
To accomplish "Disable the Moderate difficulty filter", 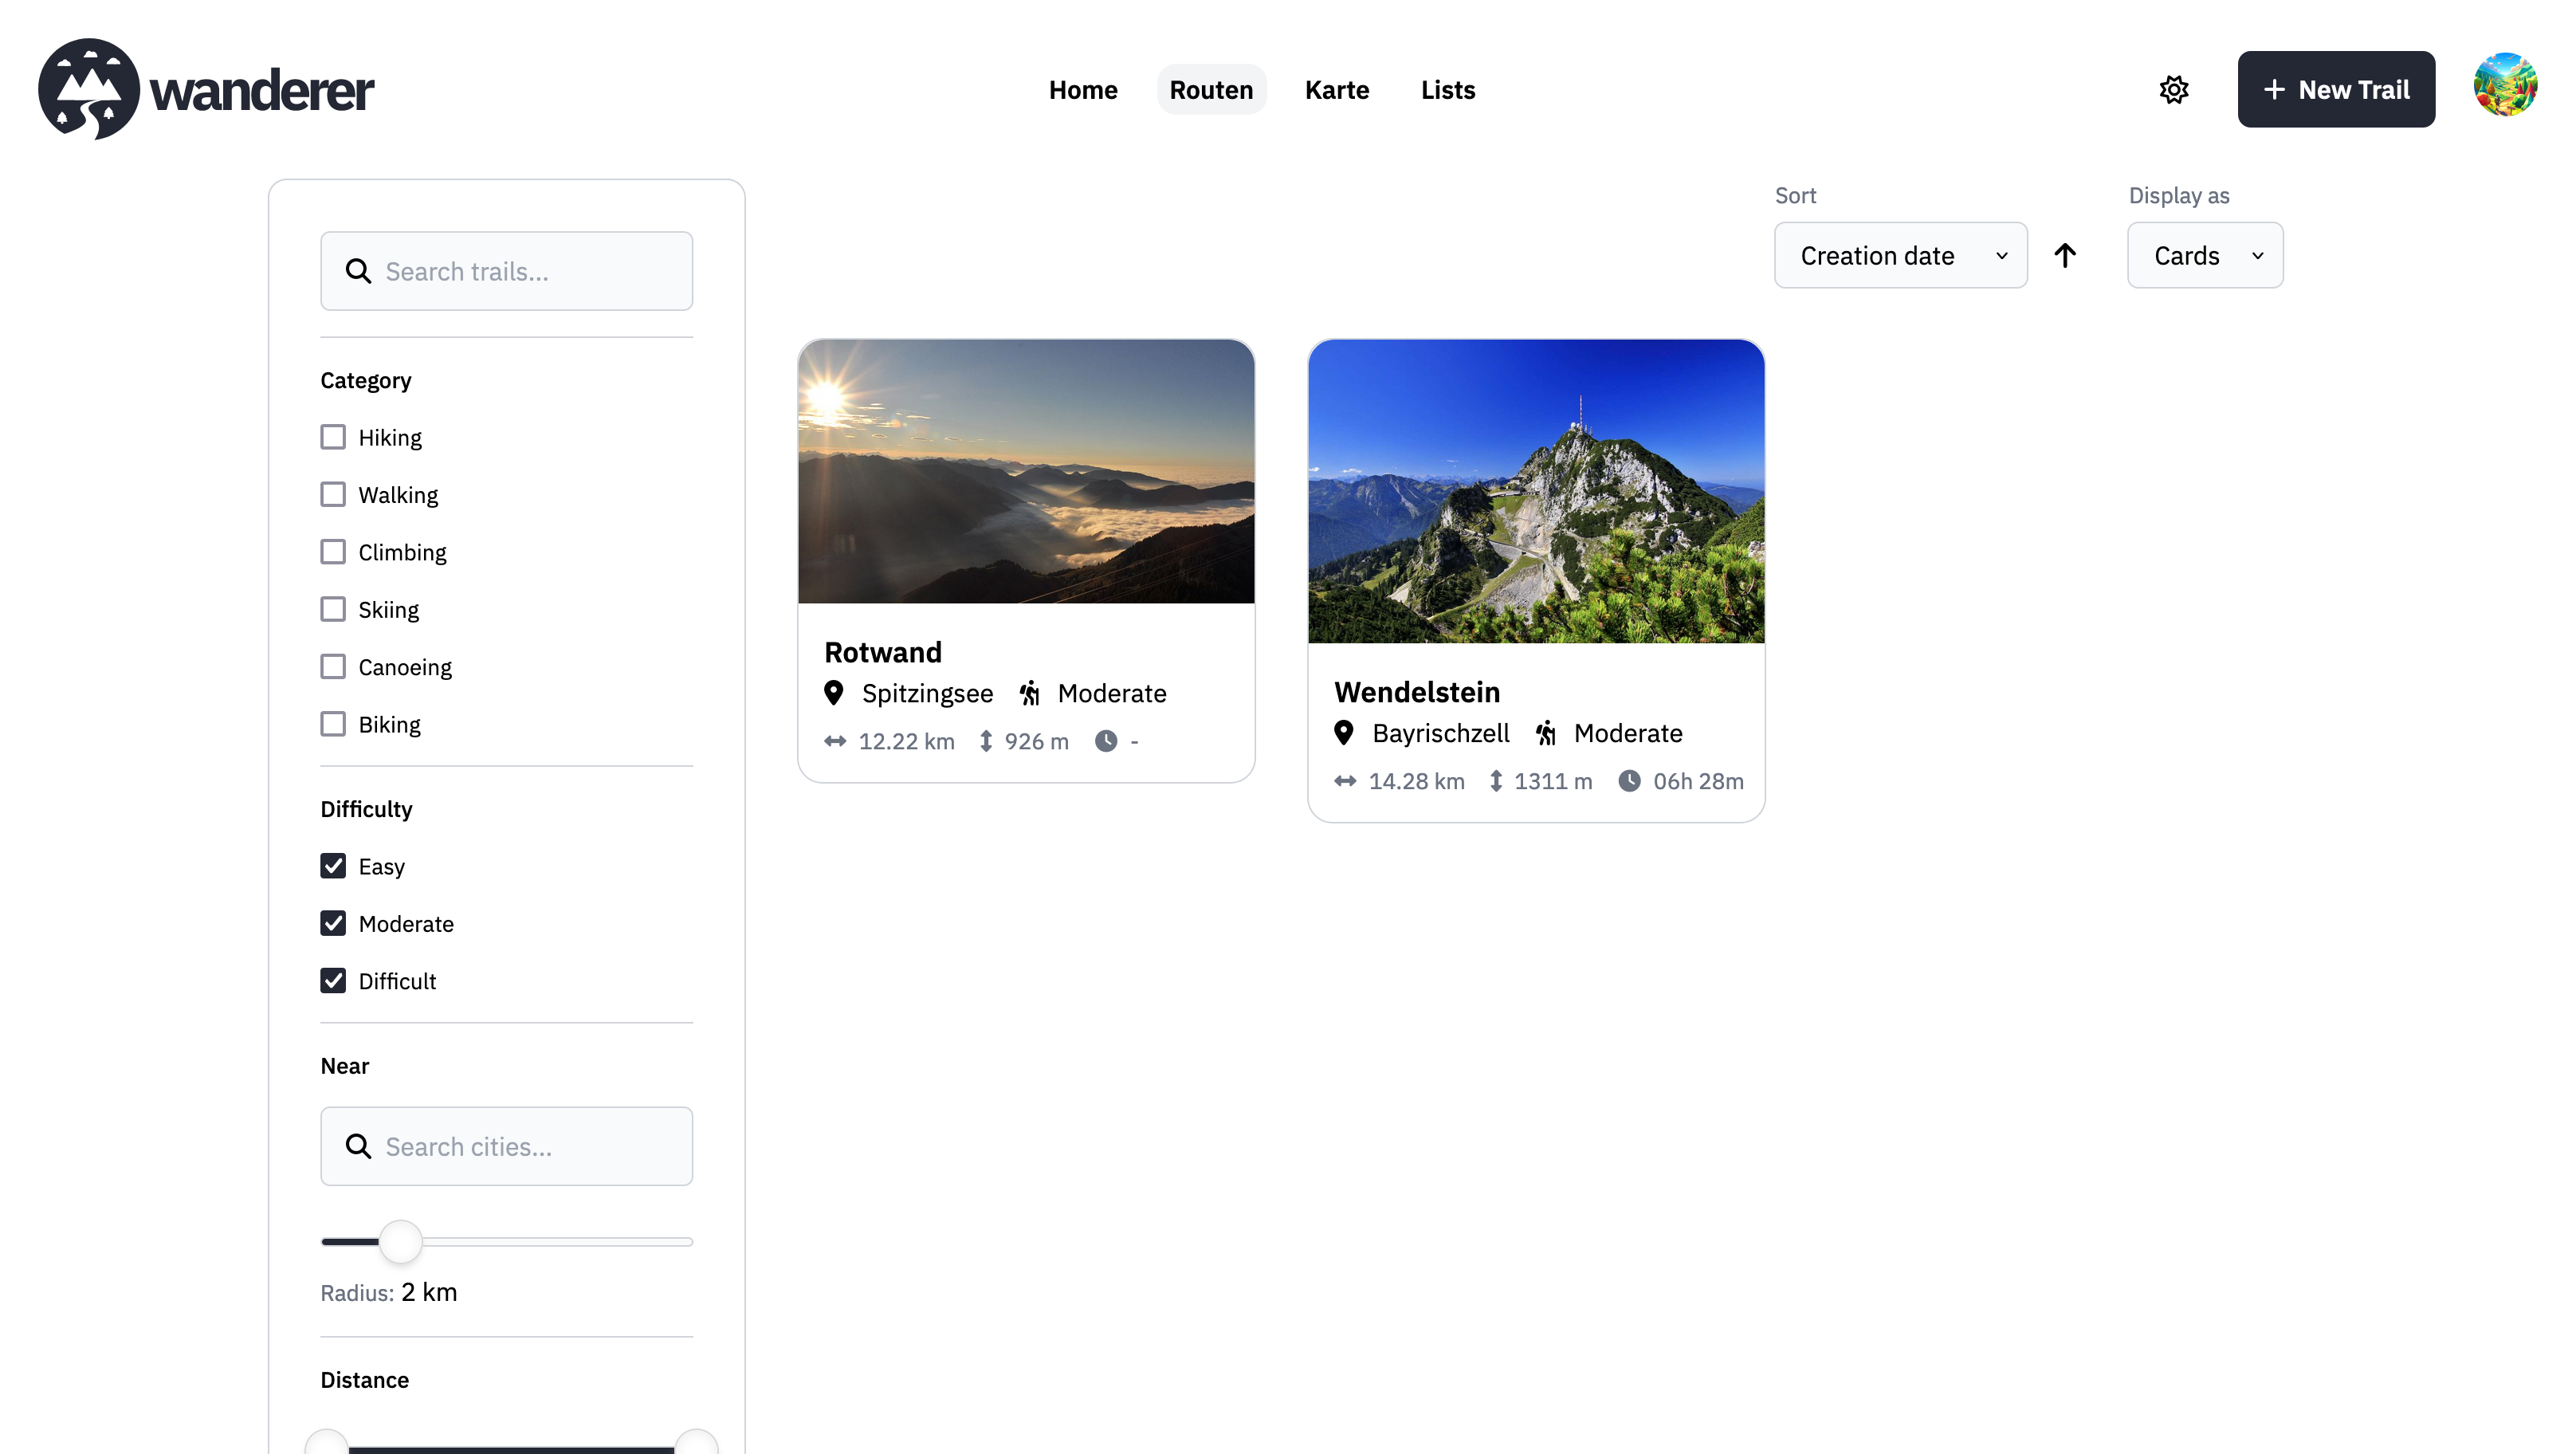I will tap(333, 923).
